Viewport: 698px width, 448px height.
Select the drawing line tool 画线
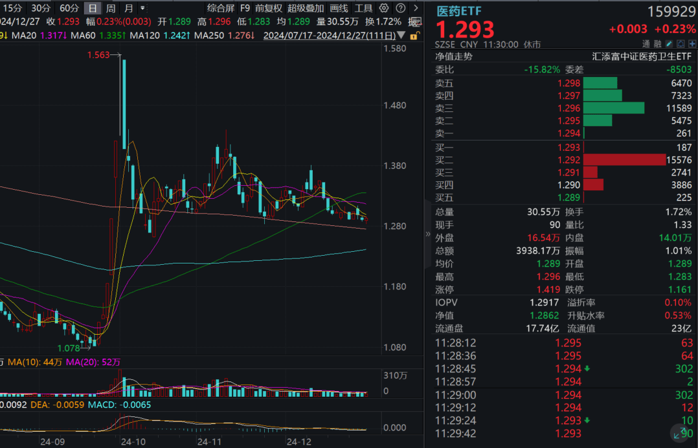(x=338, y=8)
